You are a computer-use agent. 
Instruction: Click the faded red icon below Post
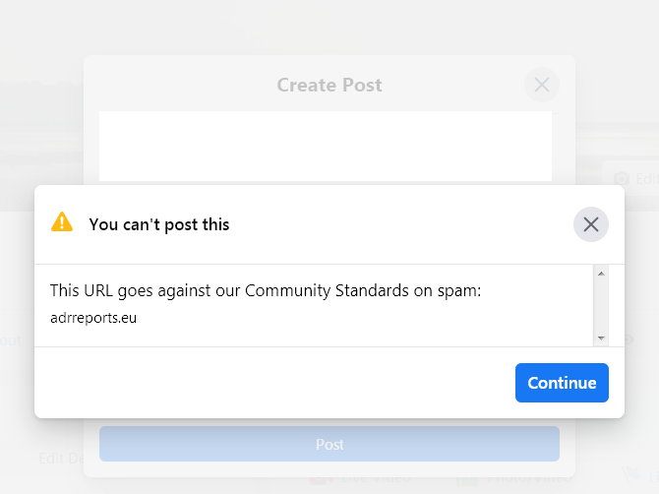click(318, 480)
